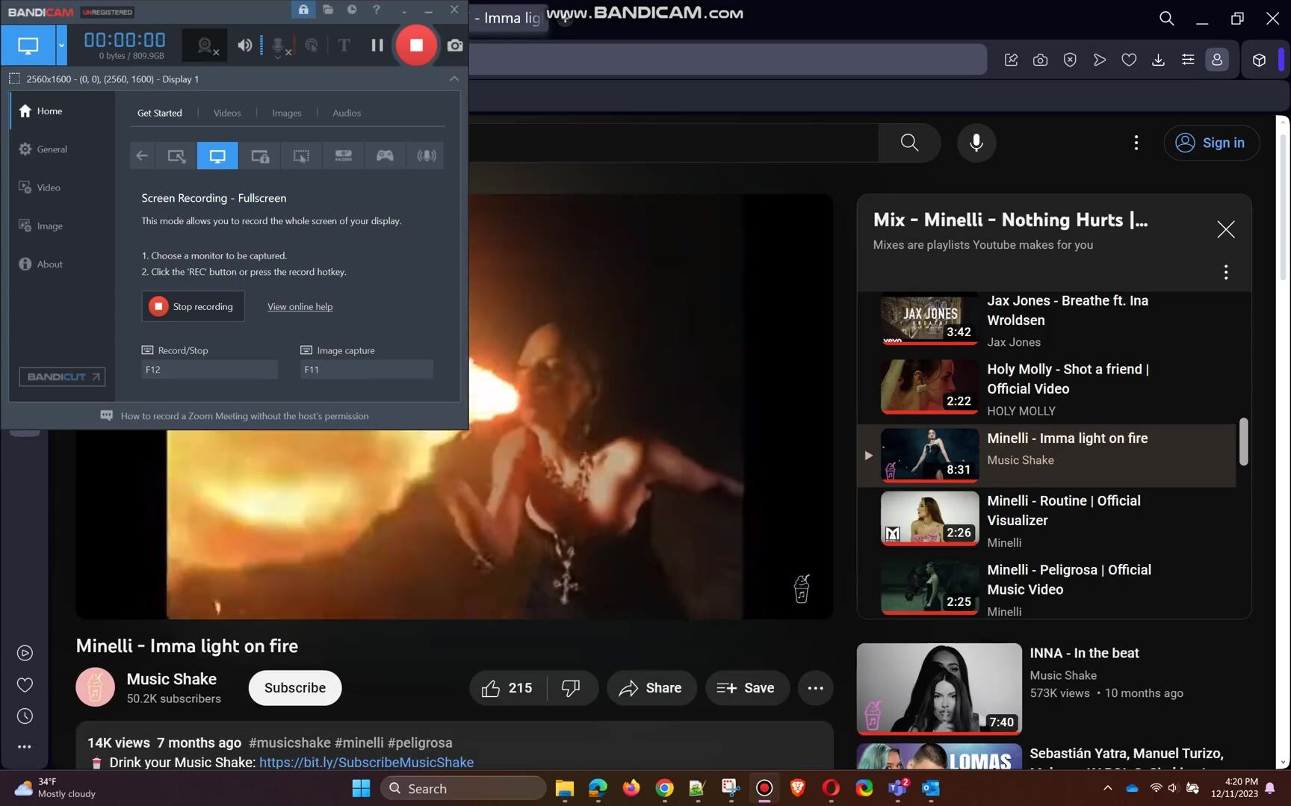The width and height of the screenshot is (1291, 806).
Task: Open the View online help link
Action: coord(300,307)
